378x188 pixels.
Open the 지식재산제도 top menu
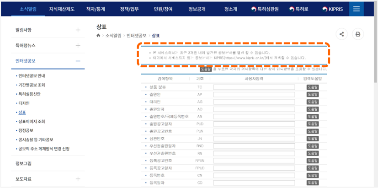62,9
